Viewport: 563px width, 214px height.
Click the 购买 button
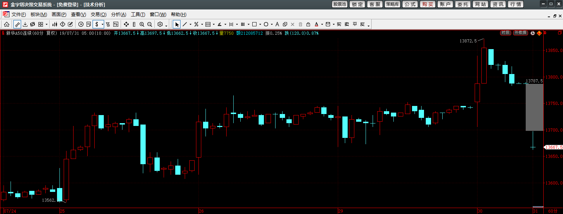428,4
